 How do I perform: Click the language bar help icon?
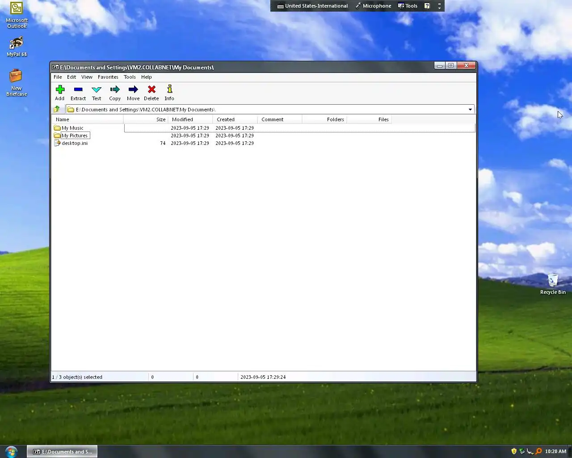tap(427, 6)
